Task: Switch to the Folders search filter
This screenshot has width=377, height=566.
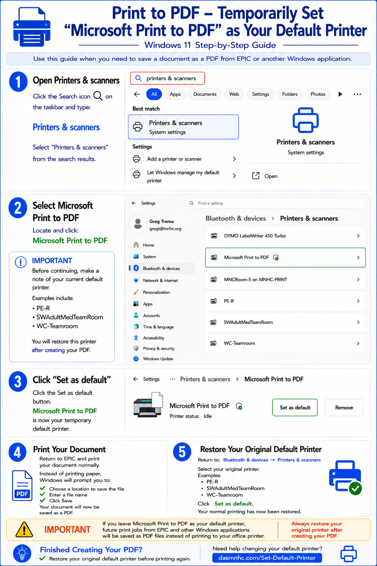Action: pyautogui.click(x=290, y=94)
